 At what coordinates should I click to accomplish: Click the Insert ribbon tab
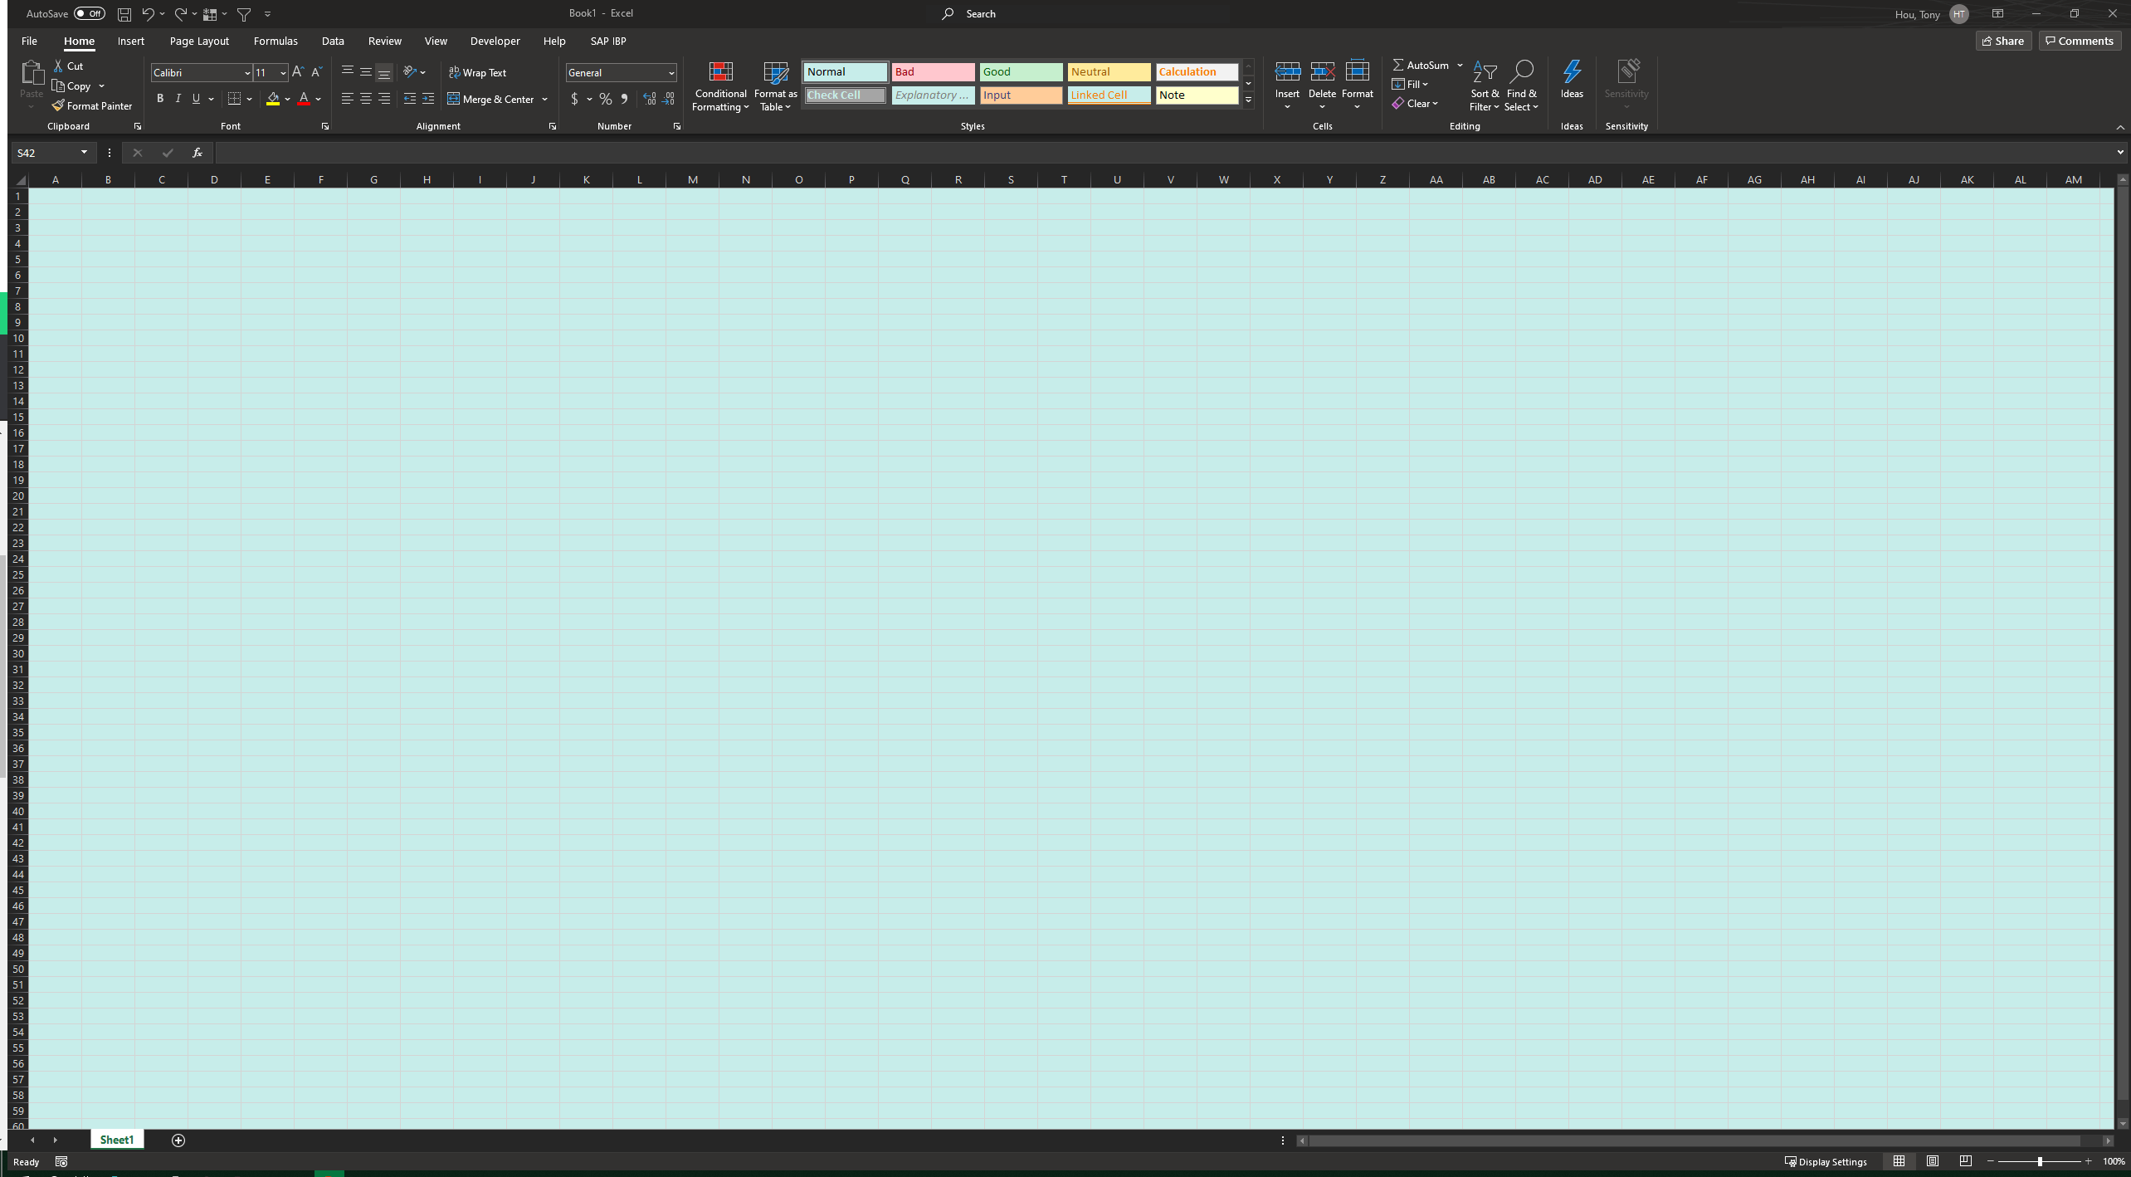click(130, 41)
